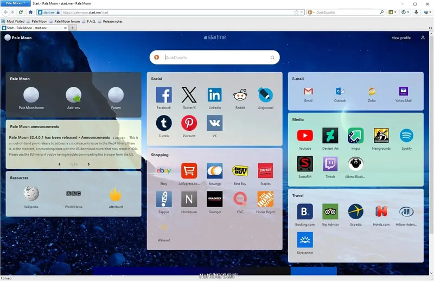Open the Walmart shortcut
The height and width of the screenshot is (281, 434).
click(x=164, y=227)
